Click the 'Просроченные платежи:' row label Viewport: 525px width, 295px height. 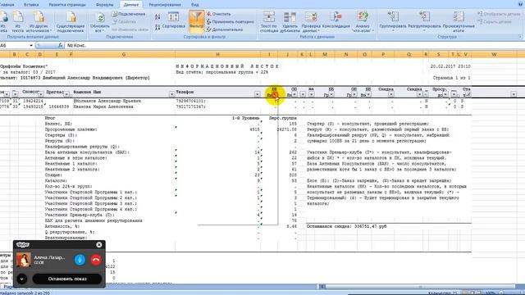(x=71, y=129)
